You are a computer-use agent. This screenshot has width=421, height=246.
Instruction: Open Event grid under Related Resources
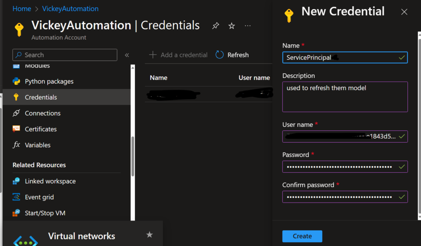click(x=39, y=197)
